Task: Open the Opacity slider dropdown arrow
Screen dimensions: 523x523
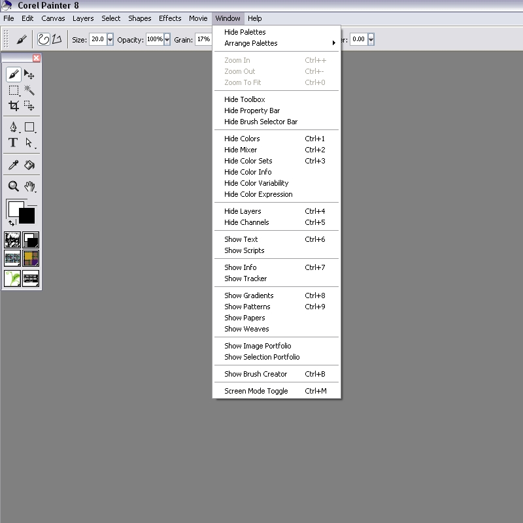Action: coord(167,39)
